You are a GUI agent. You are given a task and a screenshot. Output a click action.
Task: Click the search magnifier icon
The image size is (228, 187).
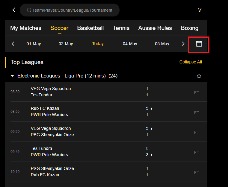click(x=29, y=10)
